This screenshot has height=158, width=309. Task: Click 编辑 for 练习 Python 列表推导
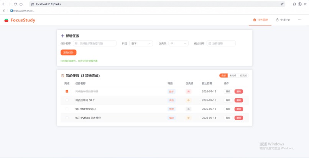[x=228, y=118]
